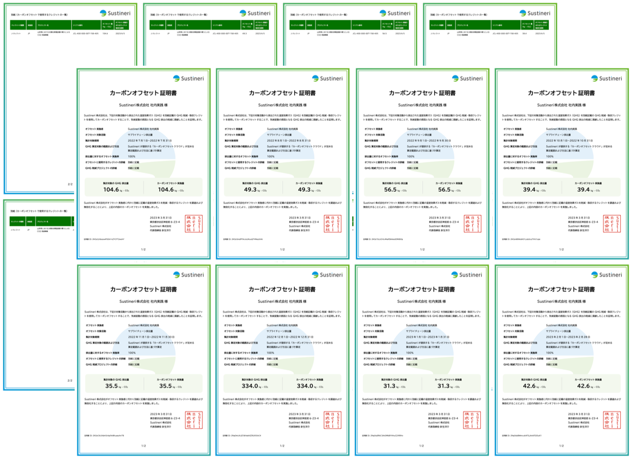
Task: Click the period 2023年2月1日~2023年2月28日
Action: click(x=568, y=337)
